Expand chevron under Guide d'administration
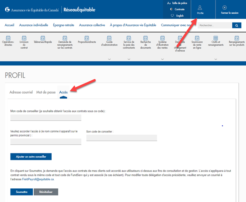Image resolution: width=246 pixels, height=202 pixels. [x=109, y=59]
